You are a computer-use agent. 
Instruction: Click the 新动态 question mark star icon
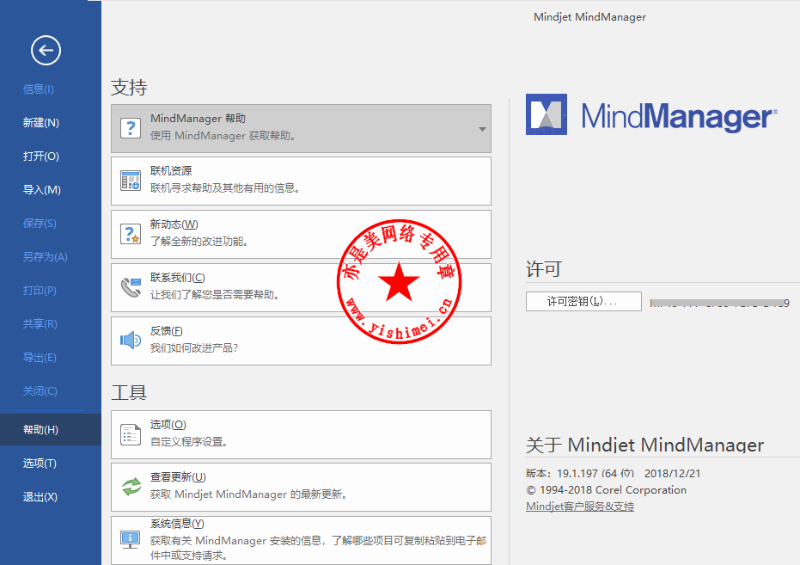[131, 234]
